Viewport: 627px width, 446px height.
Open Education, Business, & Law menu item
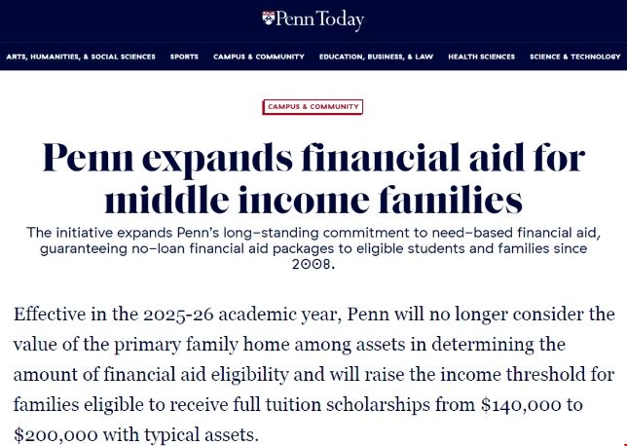pos(376,56)
